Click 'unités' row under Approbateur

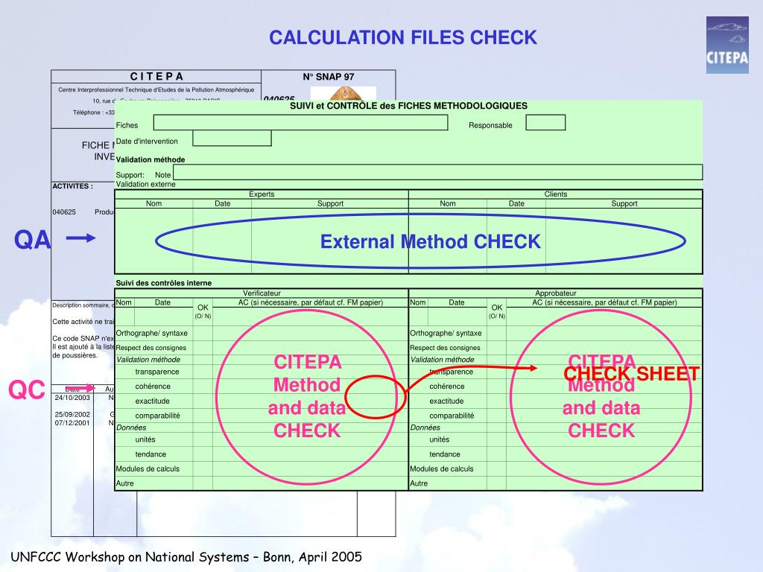pos(439,439)
